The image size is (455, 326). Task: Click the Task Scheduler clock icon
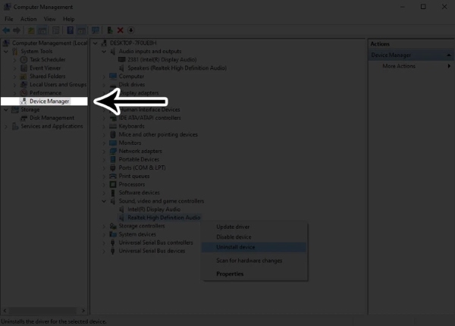coord(24,59)
